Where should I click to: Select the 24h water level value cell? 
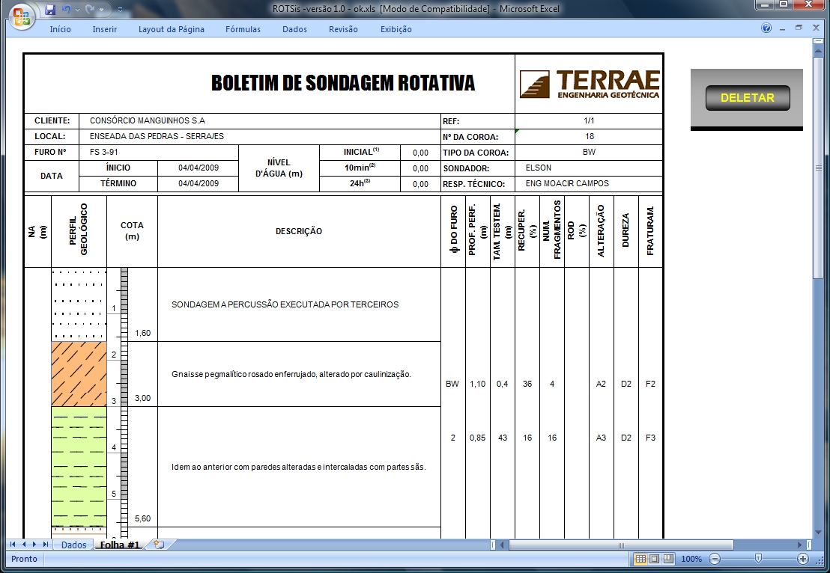[x=421, y=184]
